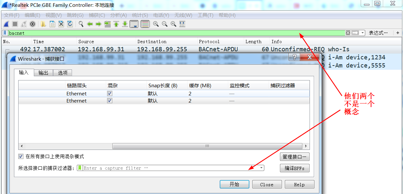403x194 pixels.
Task: Click the interface list horizontal scrollbar thumb
Action: 207,146
